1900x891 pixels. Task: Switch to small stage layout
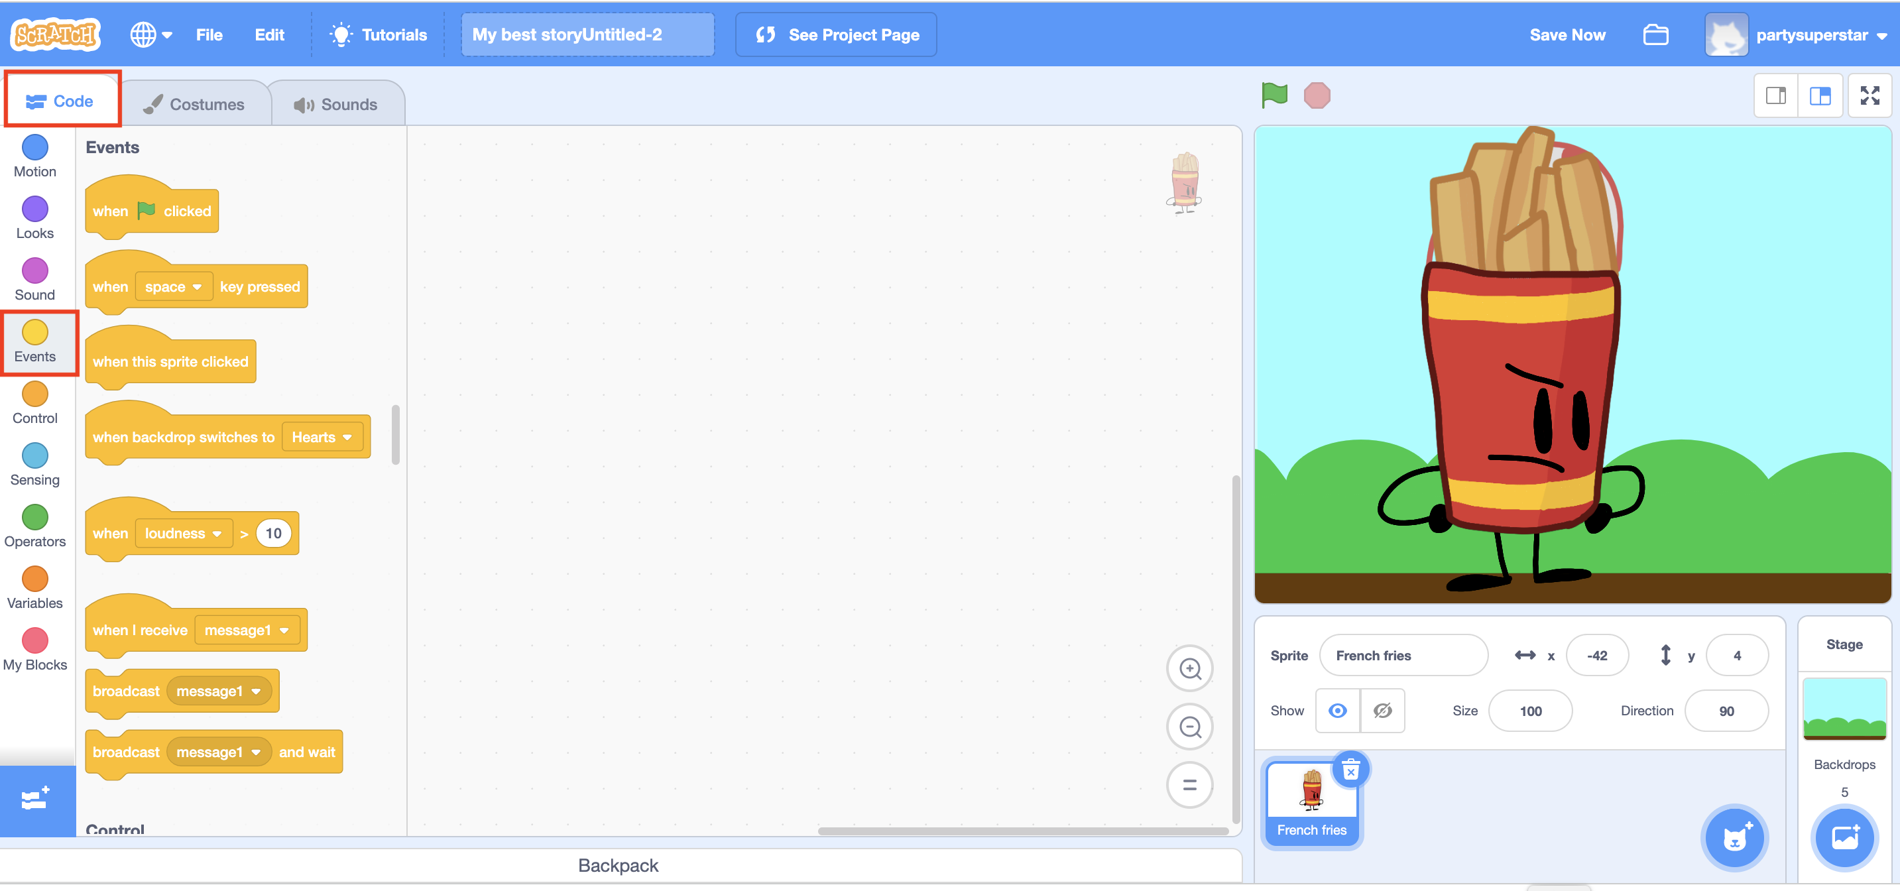pyautogui.click(x=1775, y=96)
